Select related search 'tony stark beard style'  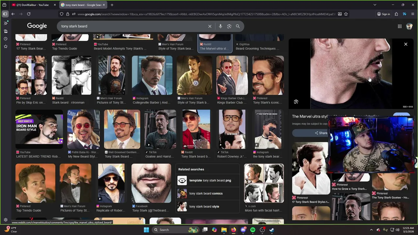(207, 207)
